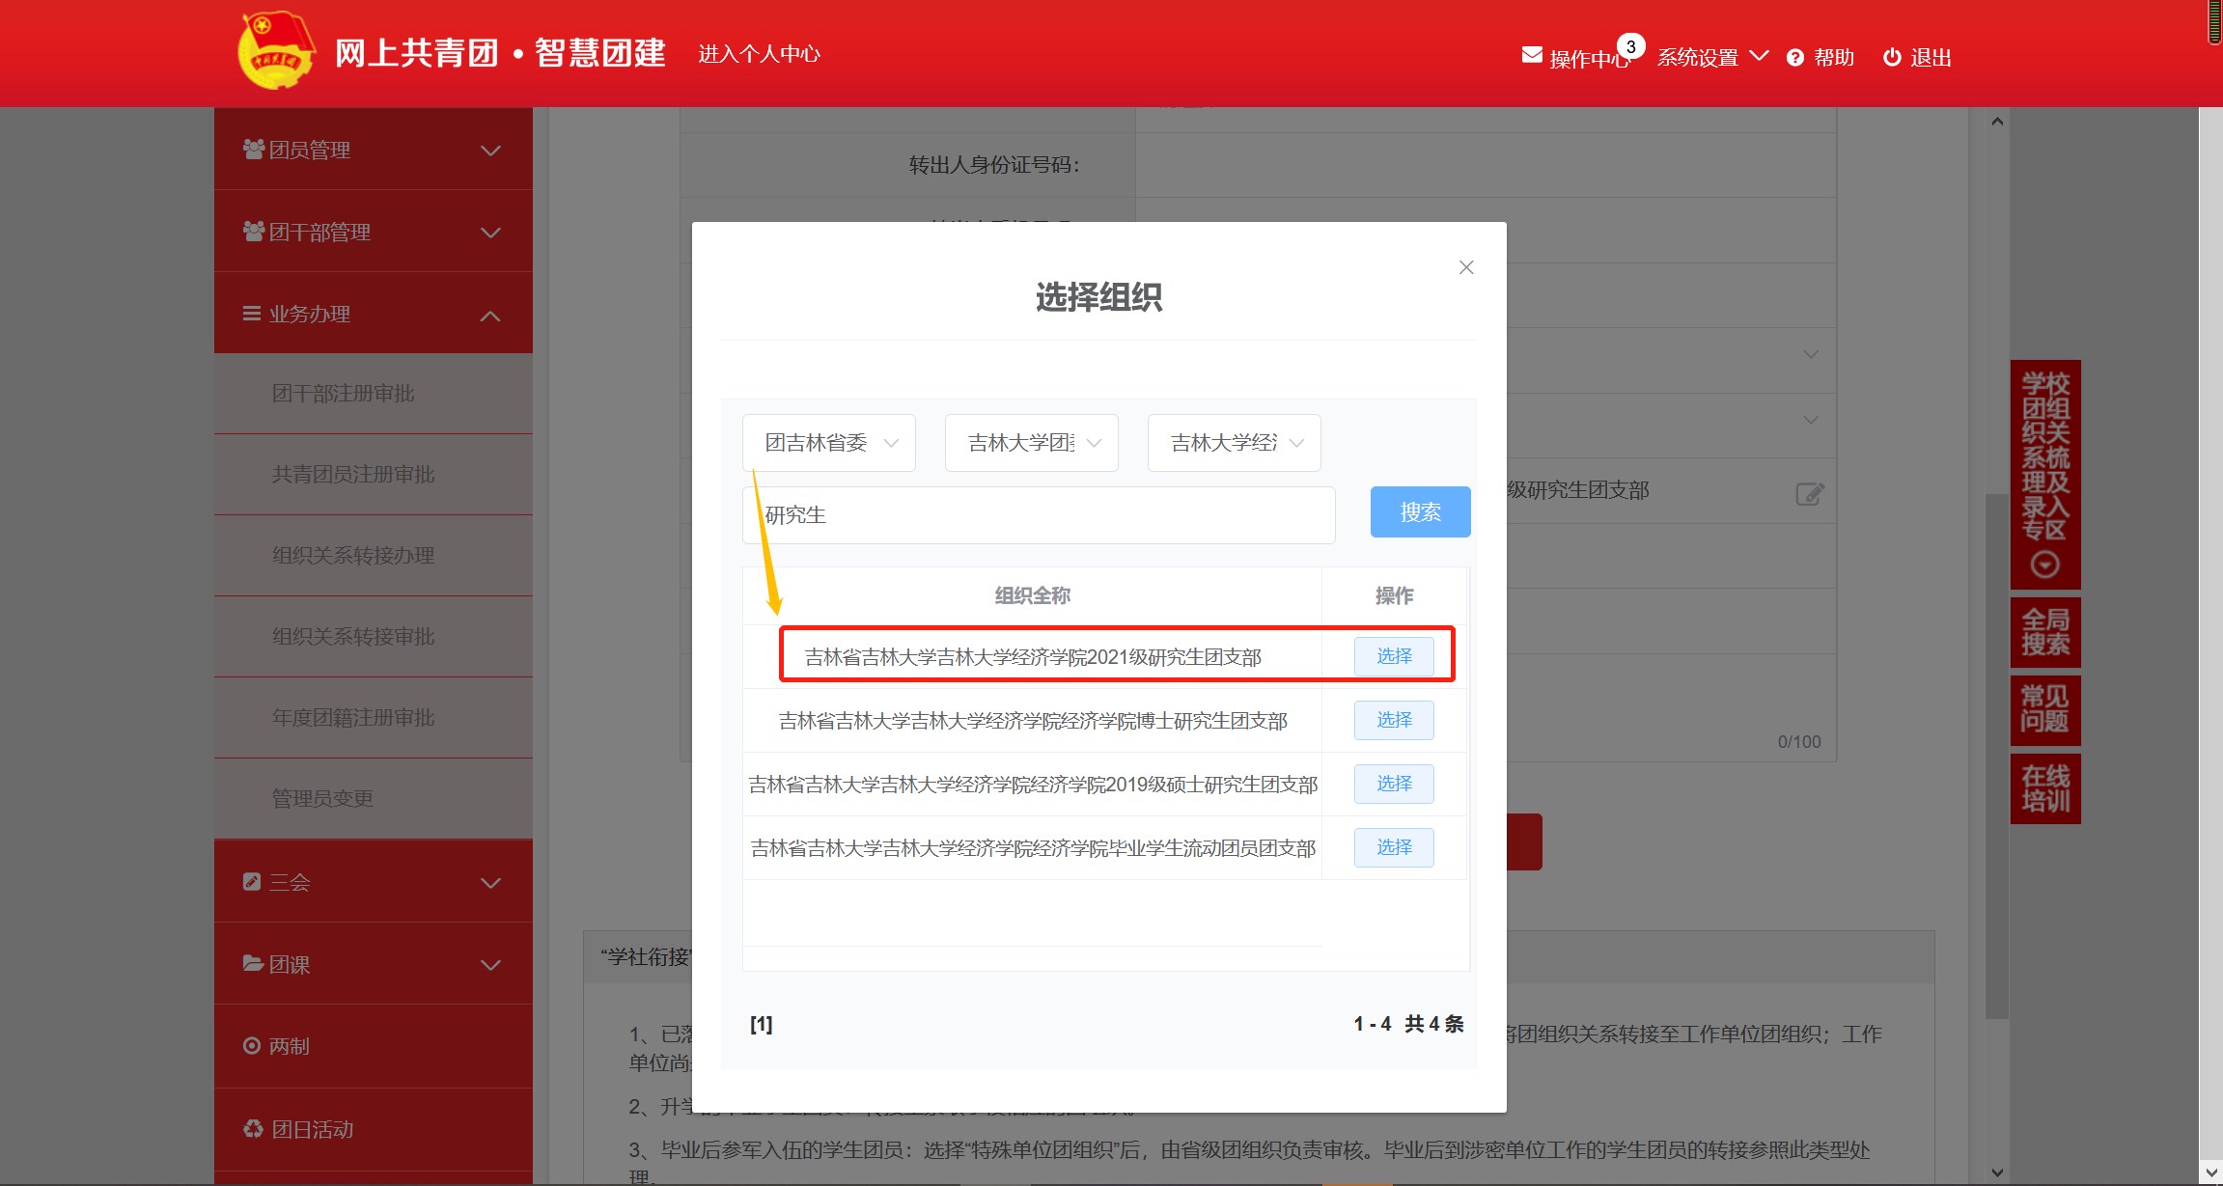Click the power icon to log out

pos(1892,58)
